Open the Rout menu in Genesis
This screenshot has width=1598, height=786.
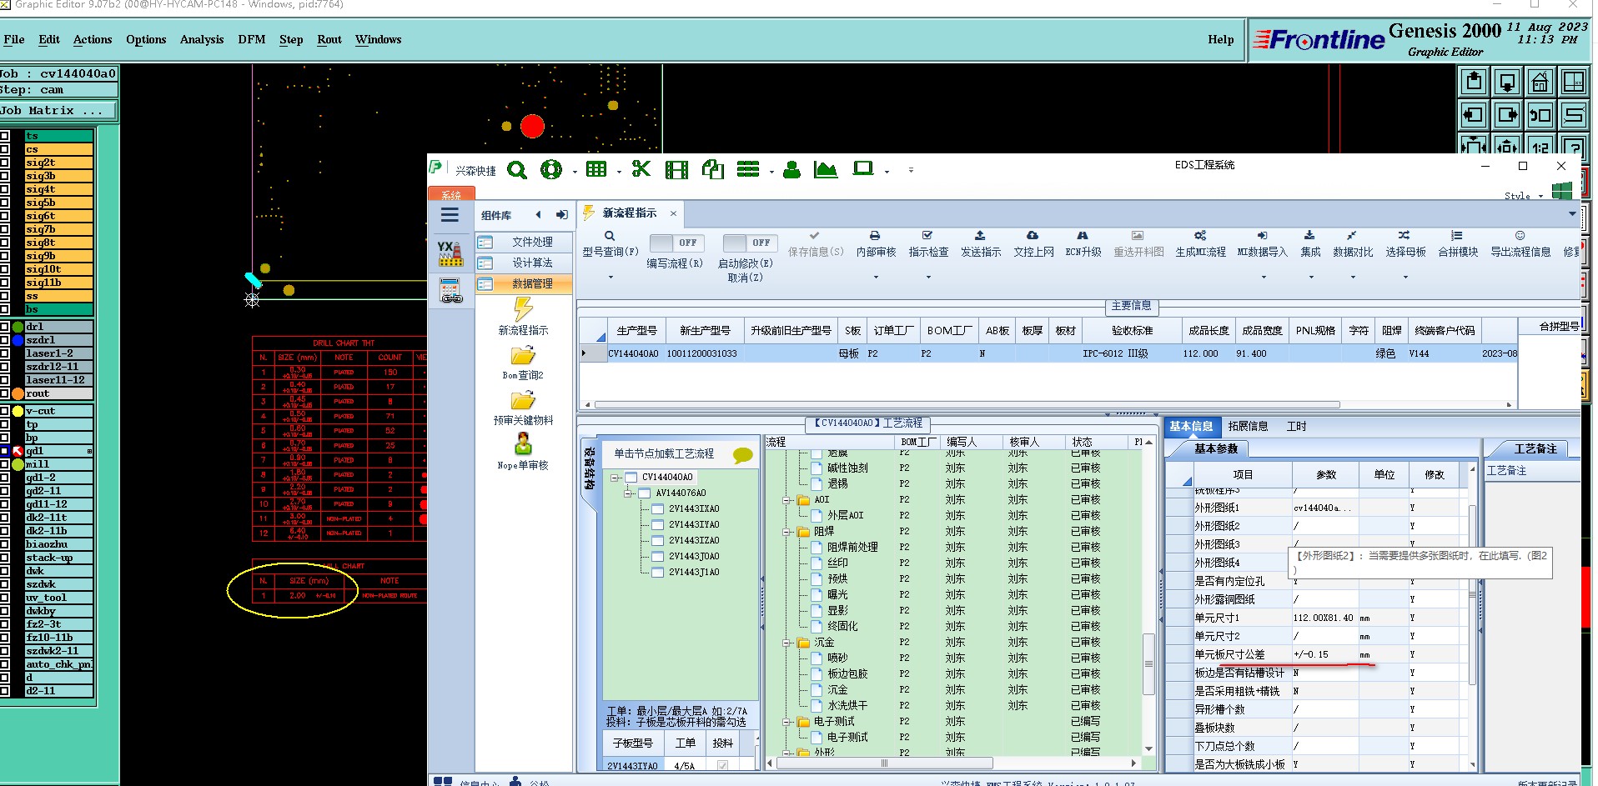329,39
